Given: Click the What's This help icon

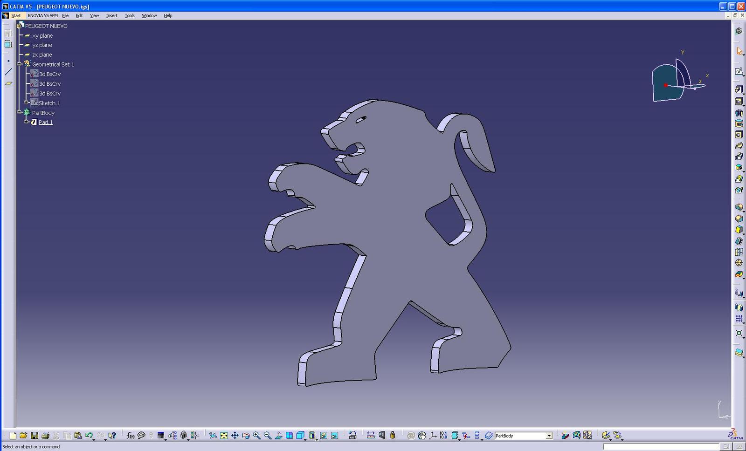Looking at the screenshot, I should click(x=112, y=436).
